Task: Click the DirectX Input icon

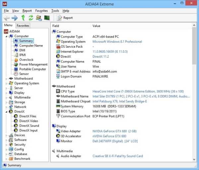Action: coord(16,130)
